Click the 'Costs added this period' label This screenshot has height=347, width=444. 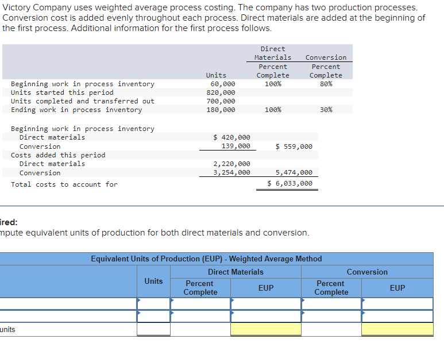[58, 155]
